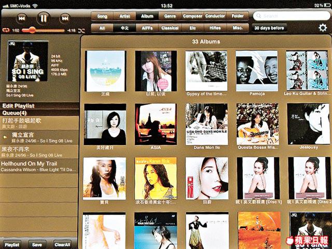
Task: Open the 芝麻 album cover
Action: click(x=105, y=71)
